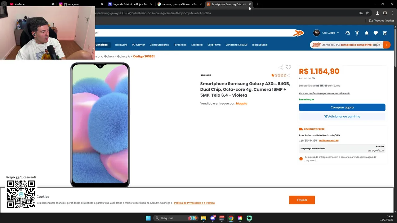Click the Galaxy A30s product image
Screen dimensions: 397x223
tap(100, 125)
